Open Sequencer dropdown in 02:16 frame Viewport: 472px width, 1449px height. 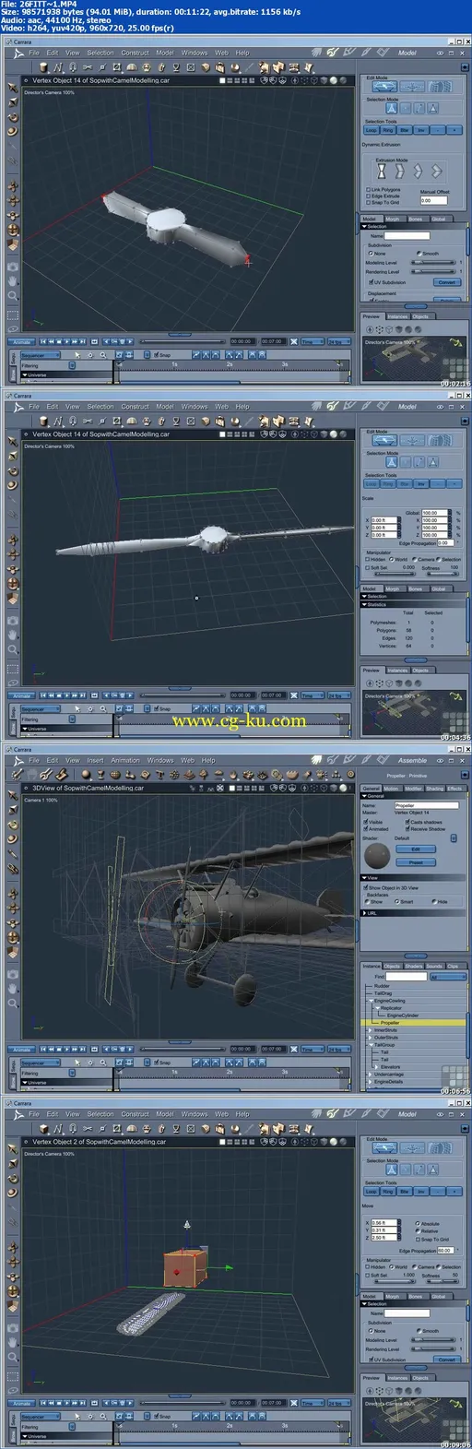pos(40,355)
